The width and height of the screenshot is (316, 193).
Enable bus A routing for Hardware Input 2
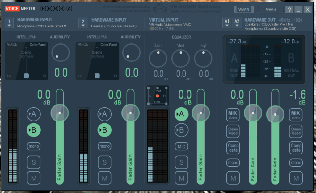[104, 114]
